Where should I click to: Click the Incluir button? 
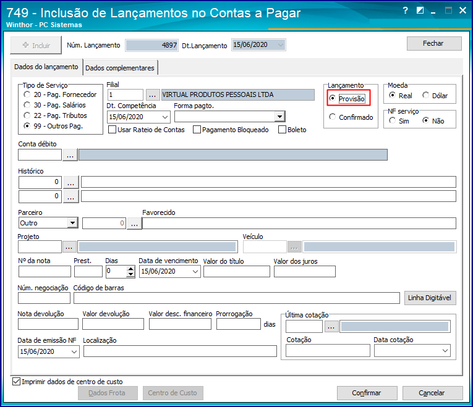point(36,46)
